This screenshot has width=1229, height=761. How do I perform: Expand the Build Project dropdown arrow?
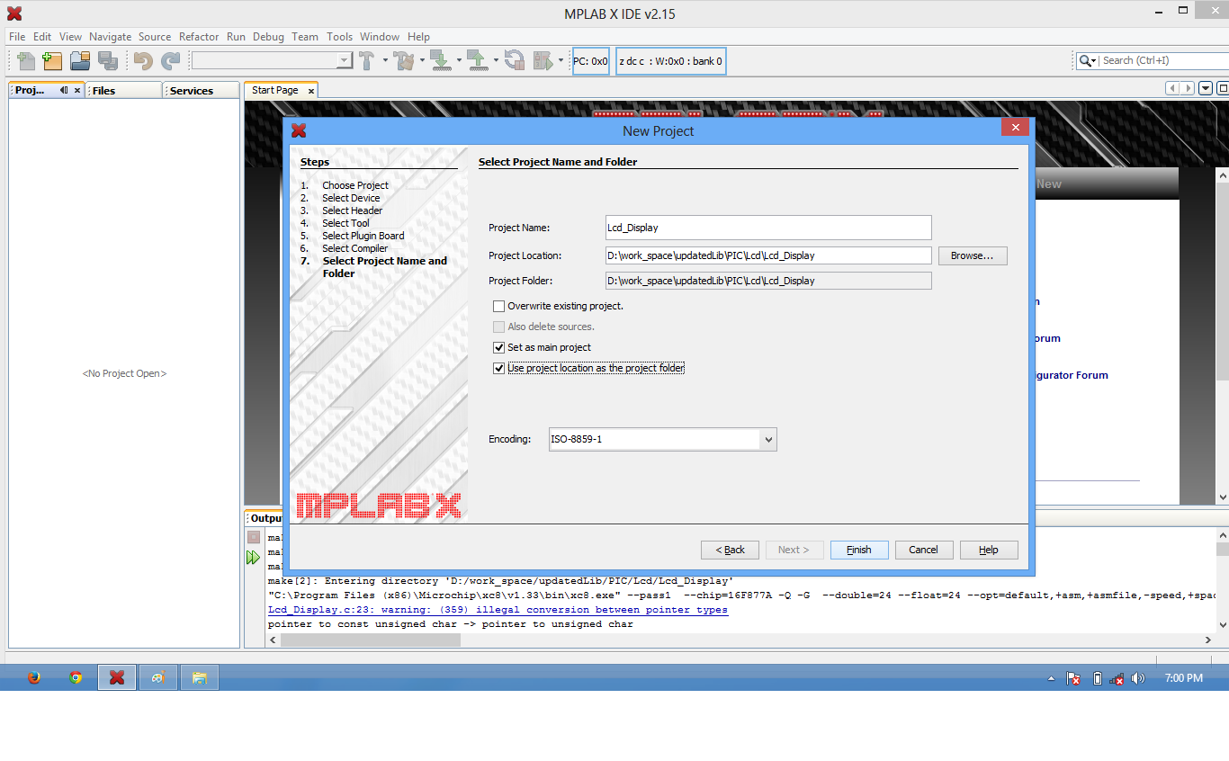[385, 61]
